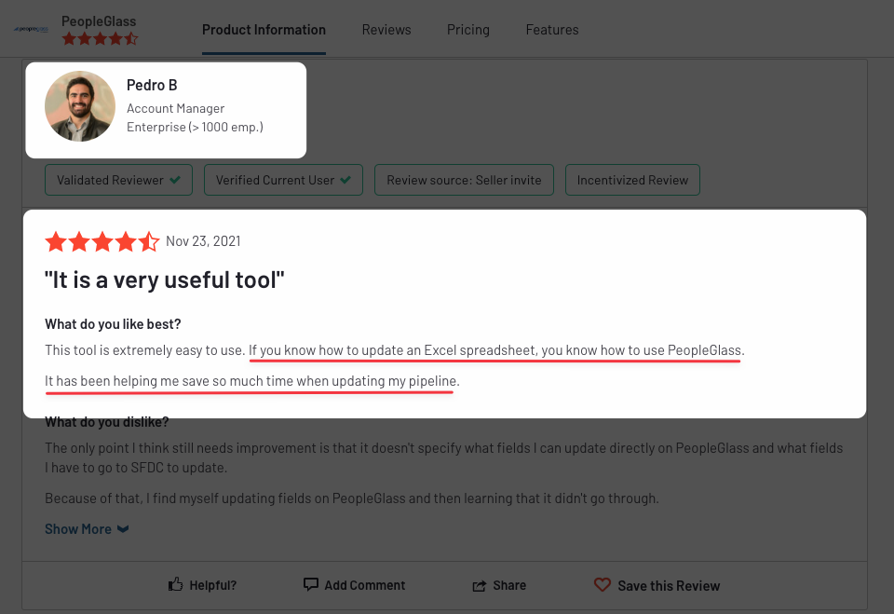
Task: Go to the Features tab
Action: coord(552,30)
